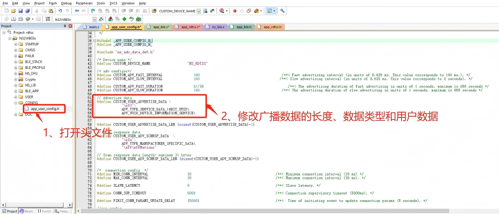
Task: Open the Flash menu
Action: [x=53, y=3]
